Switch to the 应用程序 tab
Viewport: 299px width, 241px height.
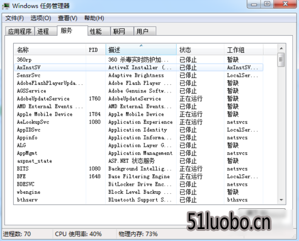coord(20,31)
